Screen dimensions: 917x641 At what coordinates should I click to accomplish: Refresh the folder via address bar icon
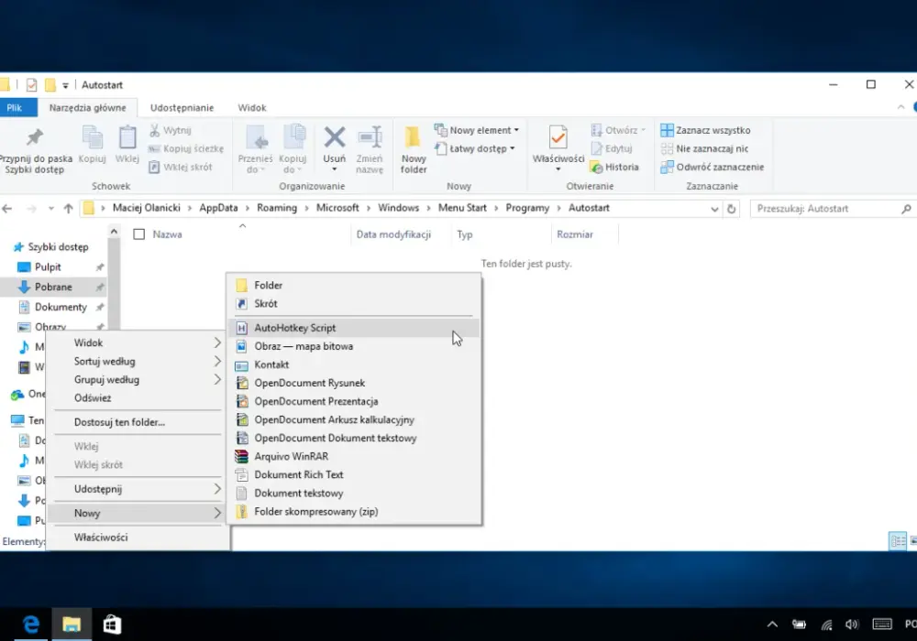(x=731, y=209)
